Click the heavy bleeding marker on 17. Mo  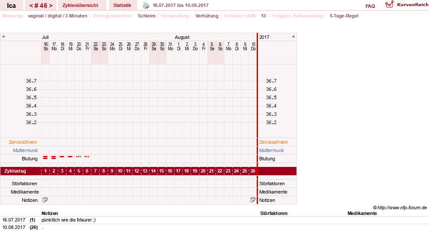point(54,157)
